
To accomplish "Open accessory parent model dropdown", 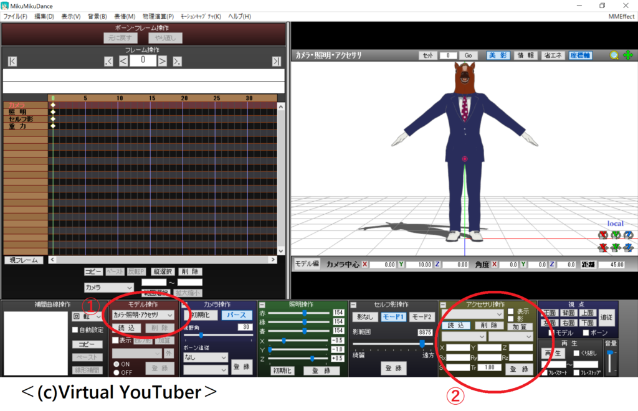I will click(x=464, y=337).
